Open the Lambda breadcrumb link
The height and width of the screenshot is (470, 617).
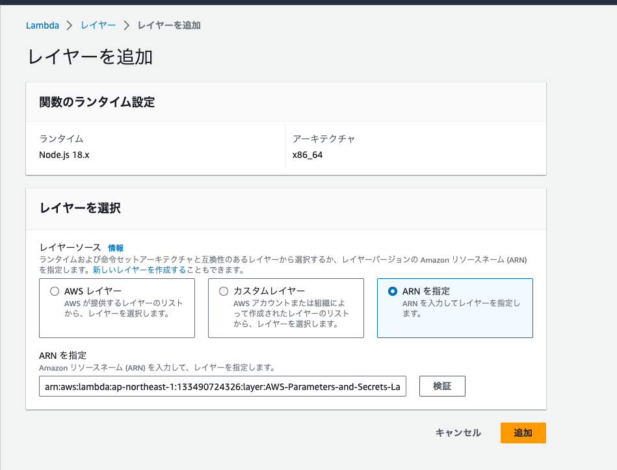42,25
